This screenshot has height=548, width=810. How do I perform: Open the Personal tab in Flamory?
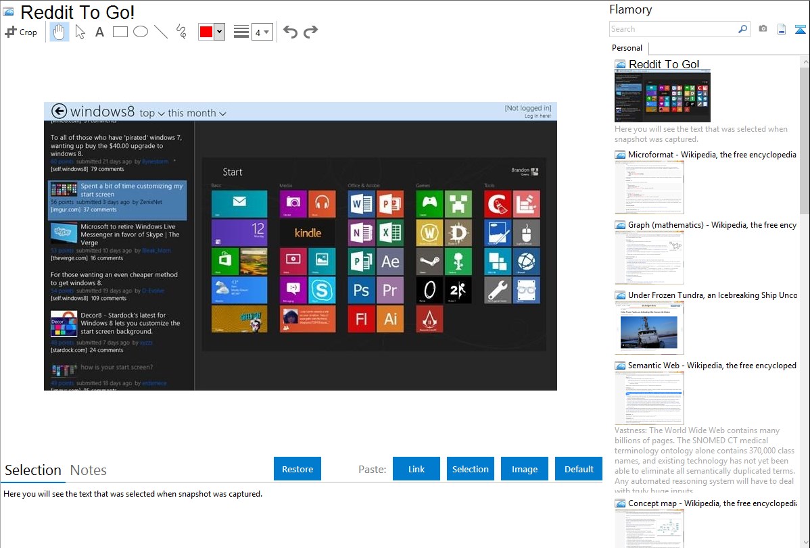pos(627,48)
